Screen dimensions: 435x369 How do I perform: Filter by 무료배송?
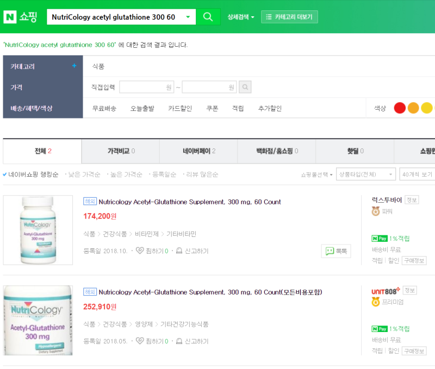[104, 108]
